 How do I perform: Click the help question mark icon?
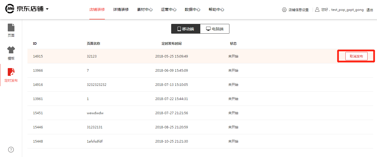[x=11, y=149]
